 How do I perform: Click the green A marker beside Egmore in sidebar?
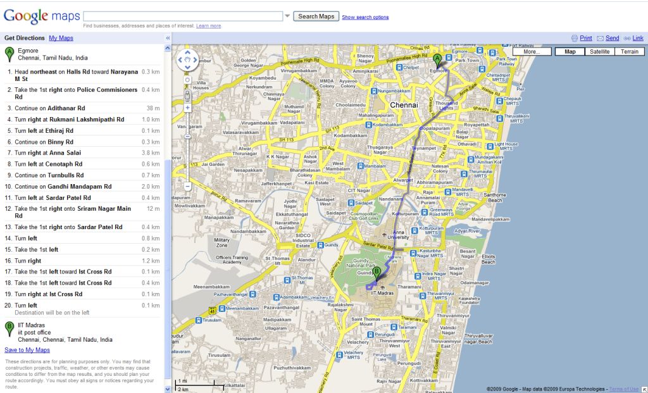[9, 54]
